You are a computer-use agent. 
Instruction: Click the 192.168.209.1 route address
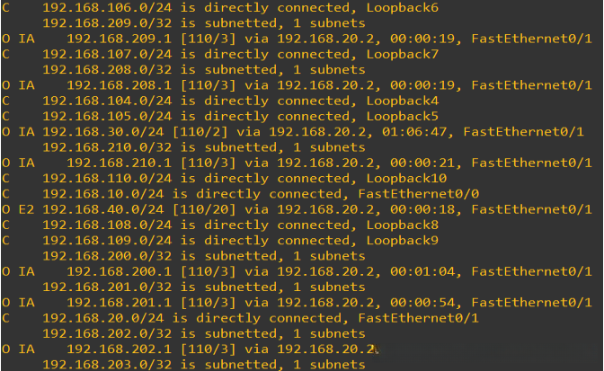(116, 39)
